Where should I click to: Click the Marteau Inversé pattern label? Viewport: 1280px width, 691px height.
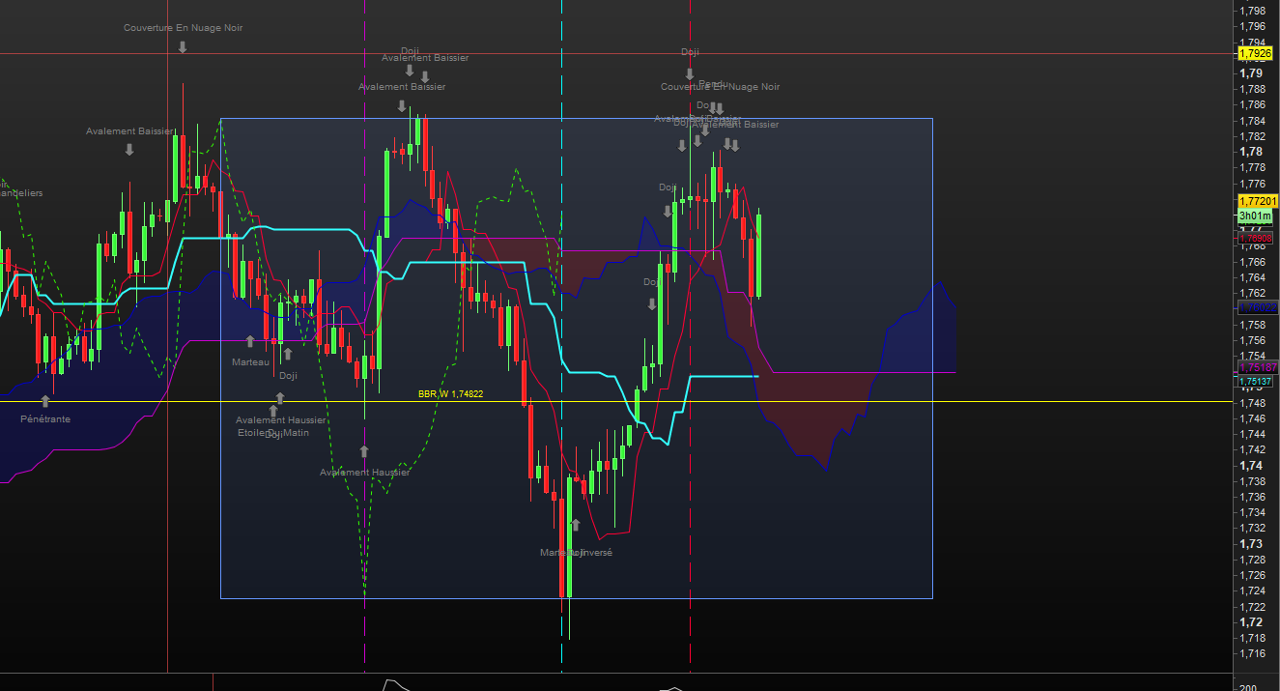tap(576, 553)
